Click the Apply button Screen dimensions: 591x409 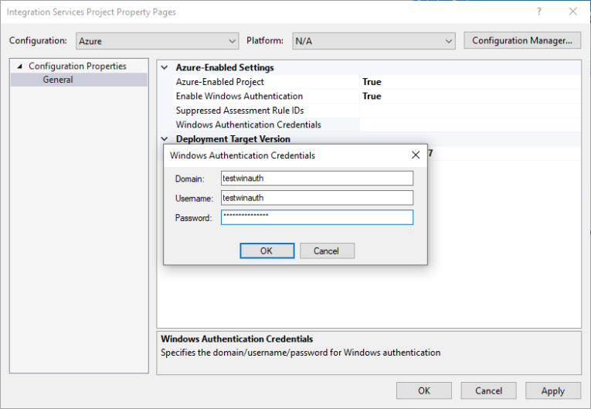(x=553, y=390)
